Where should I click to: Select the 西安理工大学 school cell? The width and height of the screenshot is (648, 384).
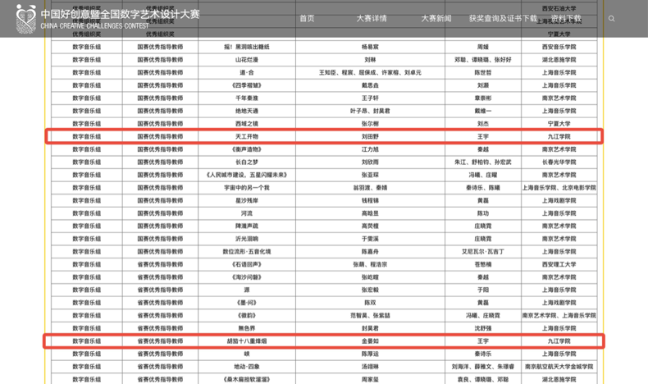559,264
